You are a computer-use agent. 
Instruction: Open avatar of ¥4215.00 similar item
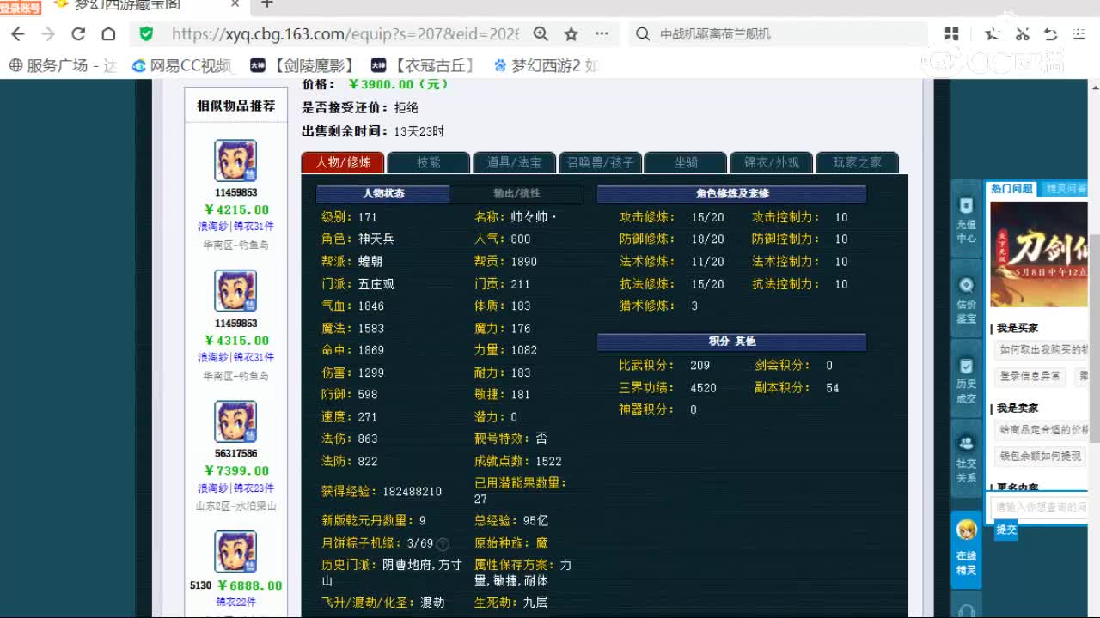235,161
